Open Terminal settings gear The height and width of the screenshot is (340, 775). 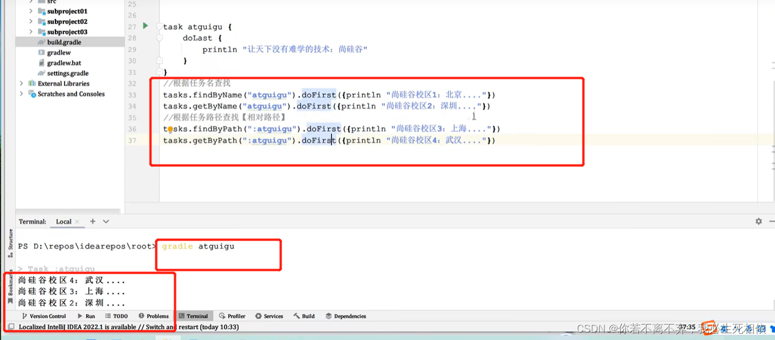(x=758, y=221)
